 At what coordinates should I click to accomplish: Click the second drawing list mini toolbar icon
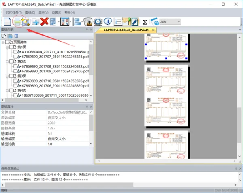click(x=10, y=36)
